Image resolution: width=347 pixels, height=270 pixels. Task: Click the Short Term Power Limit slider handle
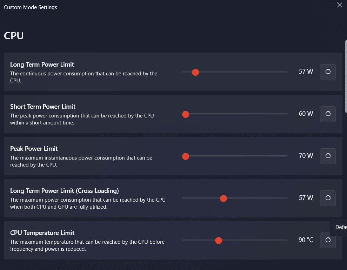[186, 114]
